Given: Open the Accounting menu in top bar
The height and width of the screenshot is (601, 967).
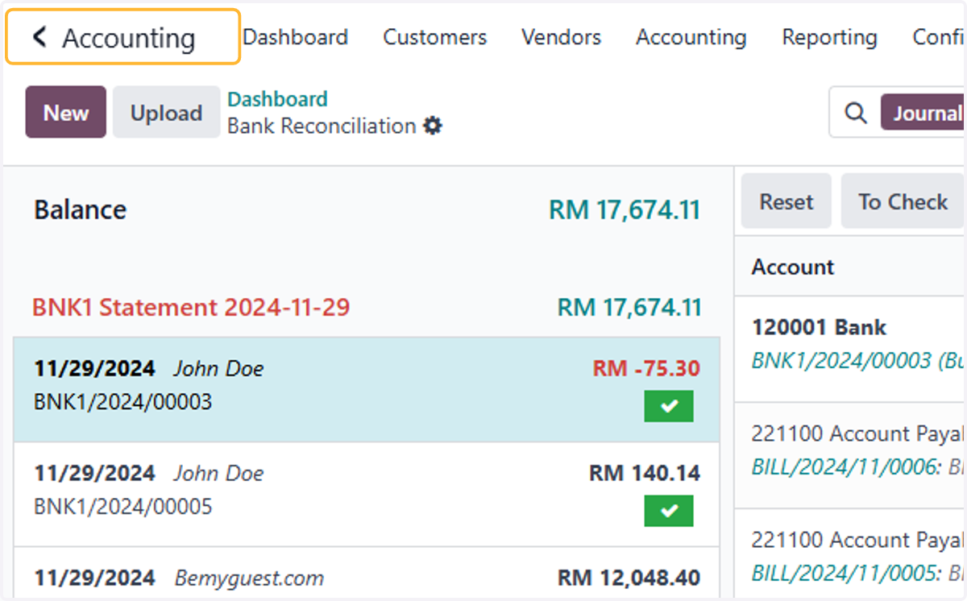Looking at the screenshot, I should pyautogui.click(x=691, y=37).
